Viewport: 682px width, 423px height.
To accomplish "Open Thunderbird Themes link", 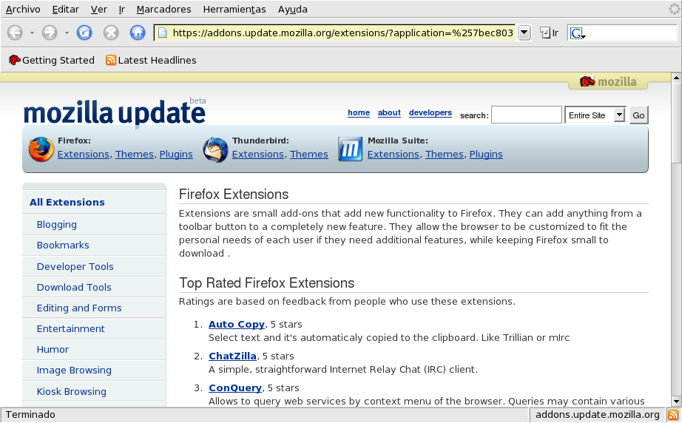I will [308, 155].
